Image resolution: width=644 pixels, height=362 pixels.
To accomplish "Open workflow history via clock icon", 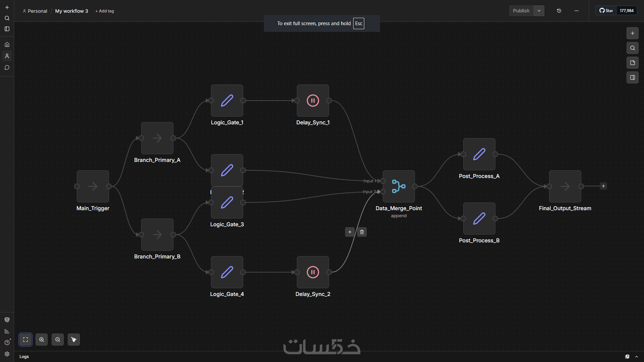I will click(559, 11).
